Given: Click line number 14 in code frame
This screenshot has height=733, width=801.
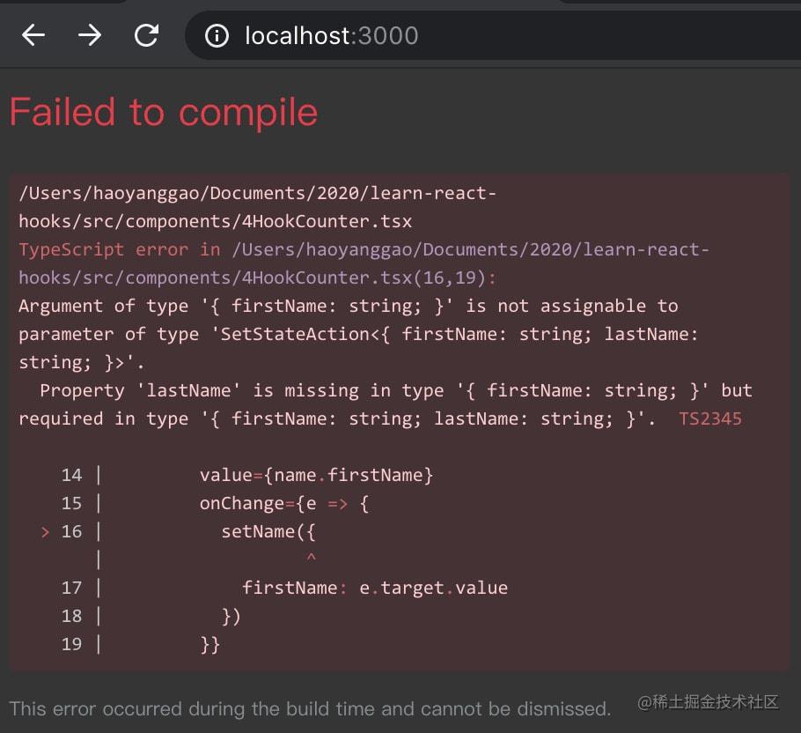Looking at the screenshot, I should [71, 475].
